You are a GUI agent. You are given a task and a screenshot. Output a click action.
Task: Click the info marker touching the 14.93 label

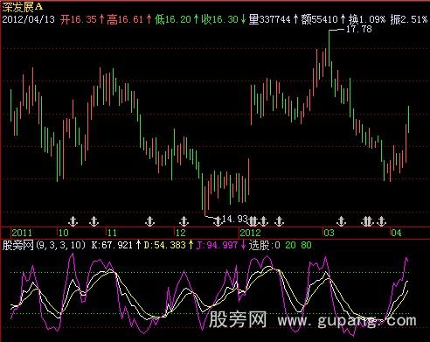coord(218,221)
